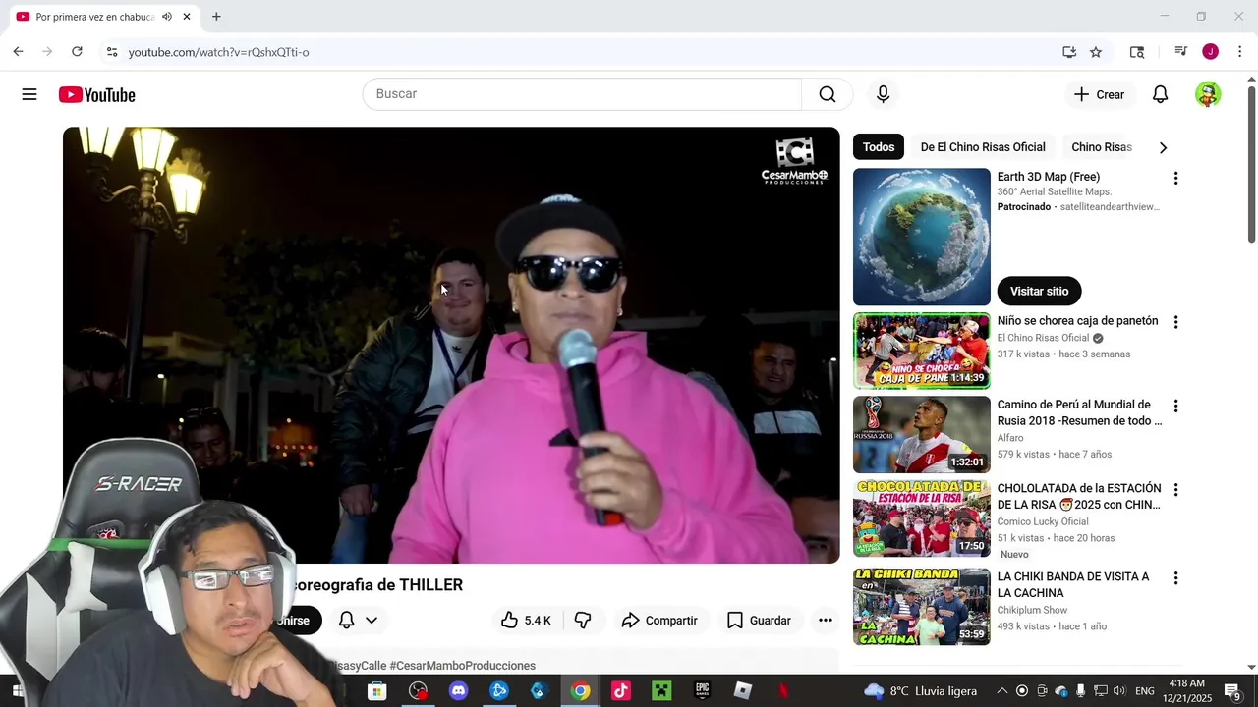Open a new browser tab
Viewport: 1258px width, 707px height.
[x=216, y=17]
